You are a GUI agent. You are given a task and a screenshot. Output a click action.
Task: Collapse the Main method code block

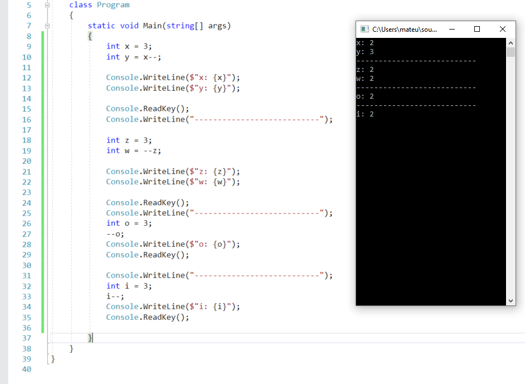(47, 26)
